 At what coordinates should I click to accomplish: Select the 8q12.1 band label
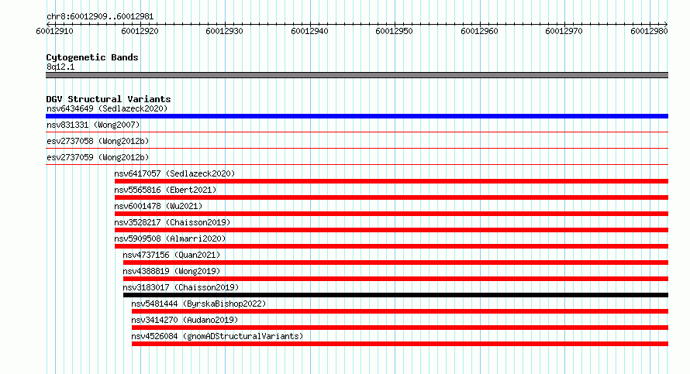60,67
